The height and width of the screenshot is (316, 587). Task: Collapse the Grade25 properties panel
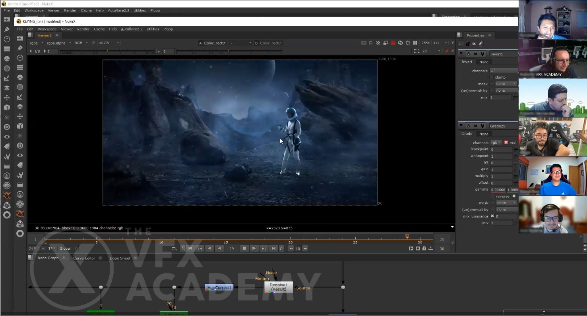point(461,126)
